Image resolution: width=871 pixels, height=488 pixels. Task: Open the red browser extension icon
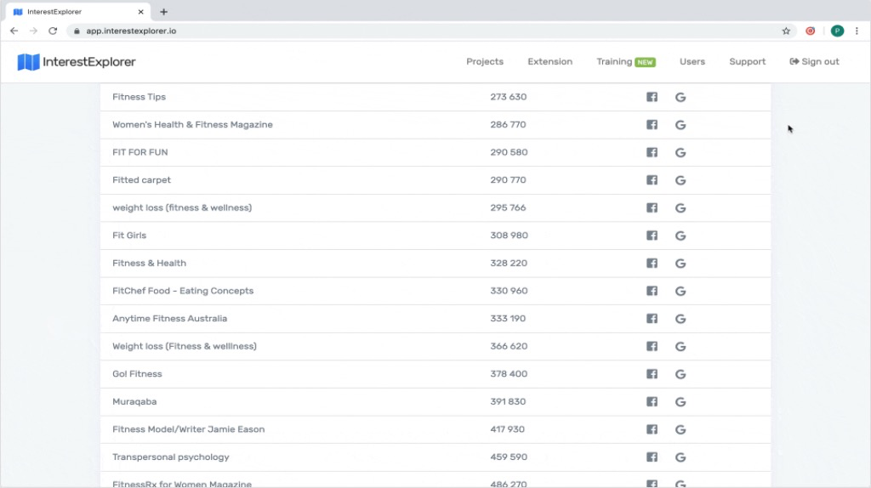click(811, 31)
